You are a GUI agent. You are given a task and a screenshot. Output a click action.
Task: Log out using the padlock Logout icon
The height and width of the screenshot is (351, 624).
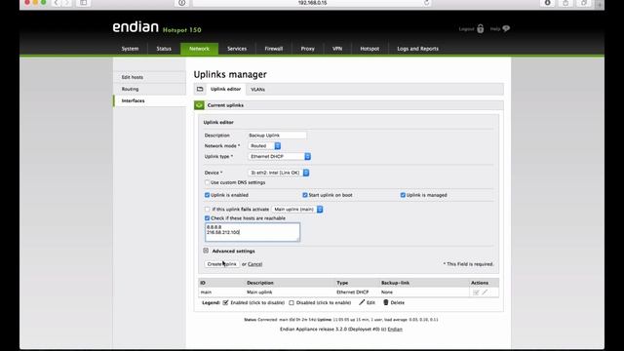tap(481, 28)
